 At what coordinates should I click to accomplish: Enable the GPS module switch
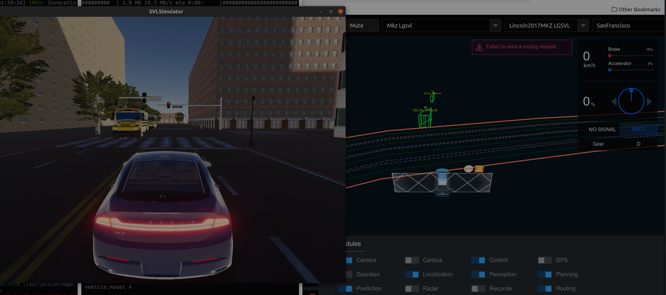click(545, 260)
